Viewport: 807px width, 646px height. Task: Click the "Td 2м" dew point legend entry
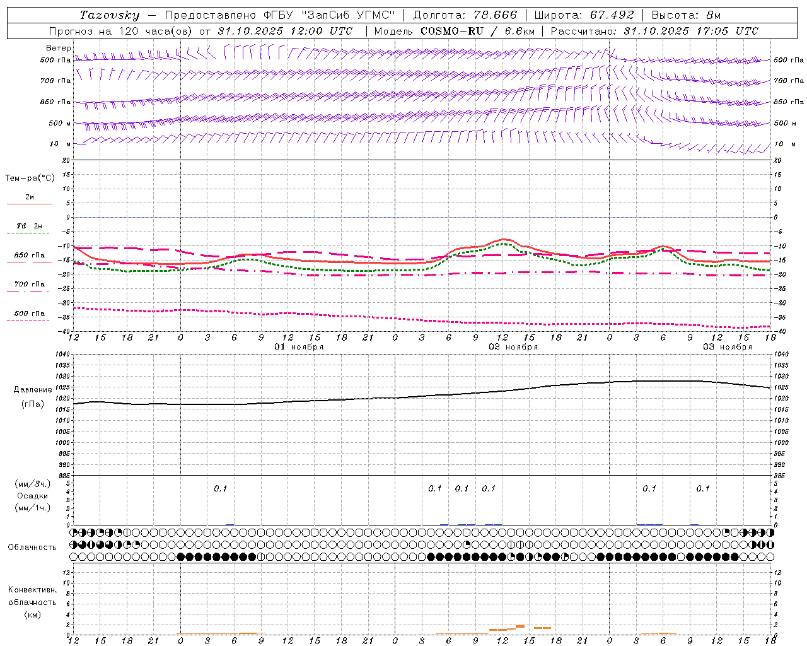tap(29, 226)
